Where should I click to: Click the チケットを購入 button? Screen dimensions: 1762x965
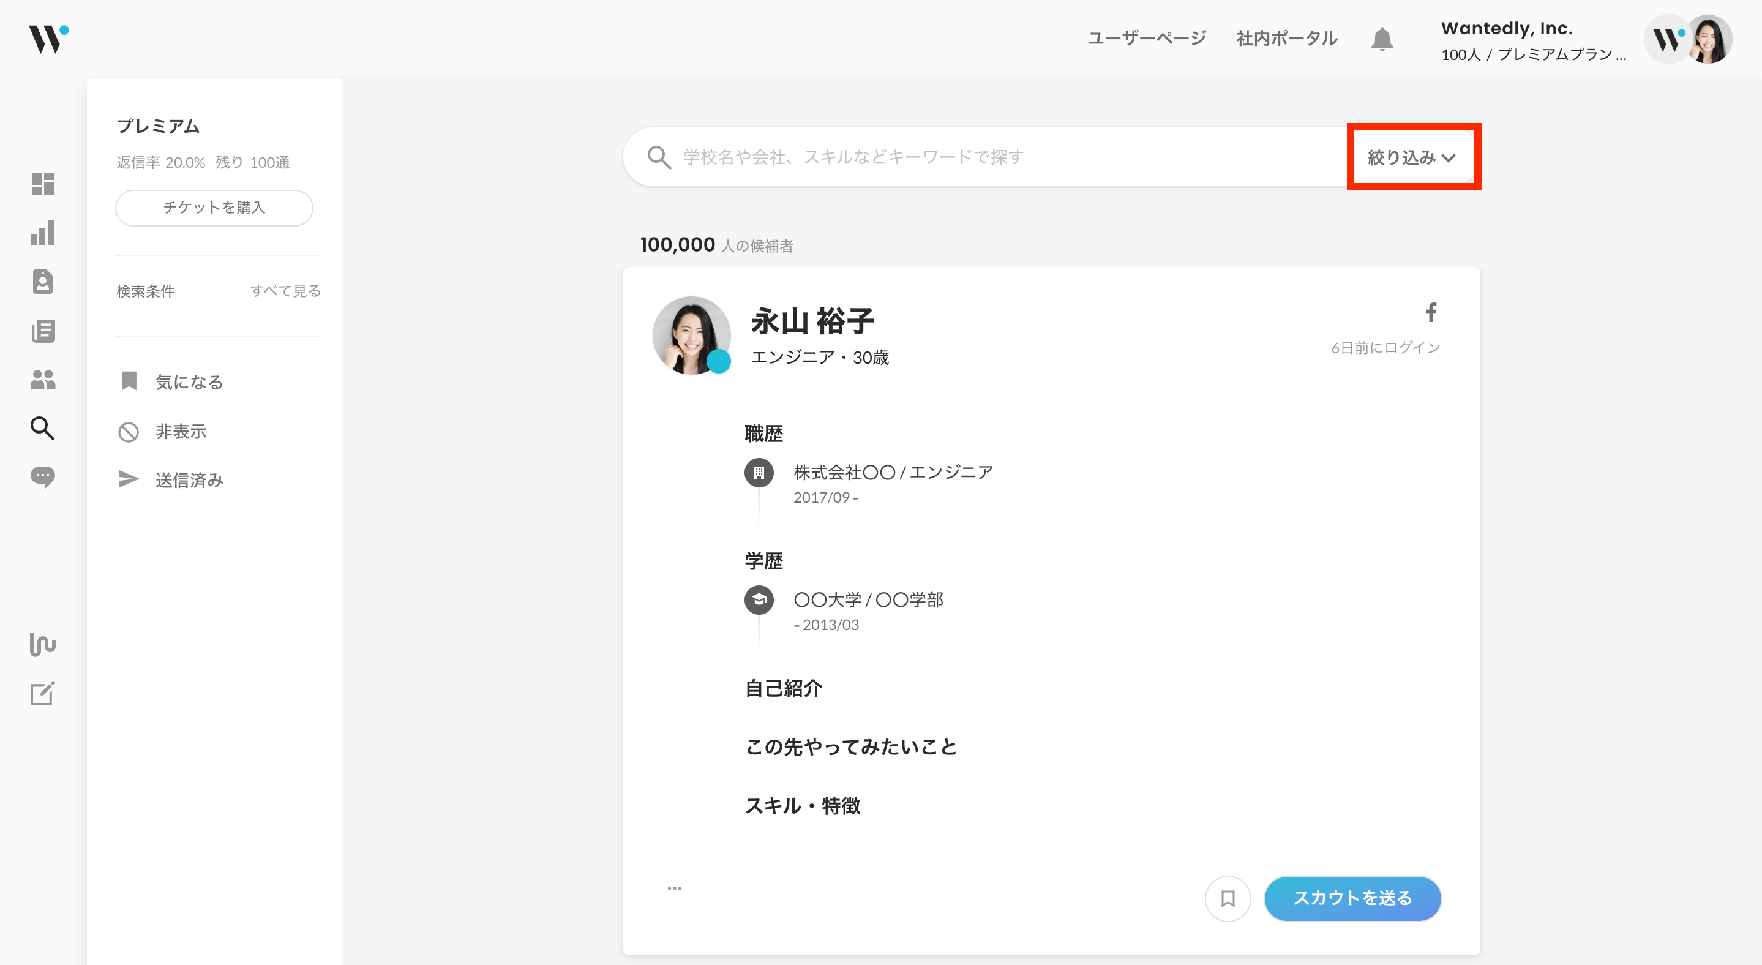pos(214,208)
